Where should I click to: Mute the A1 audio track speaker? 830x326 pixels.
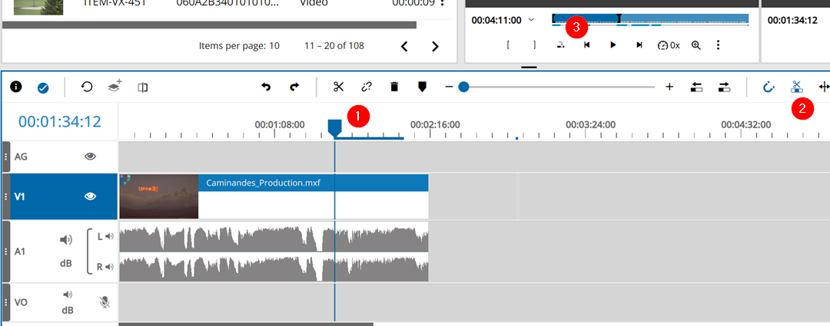[67, 240]
